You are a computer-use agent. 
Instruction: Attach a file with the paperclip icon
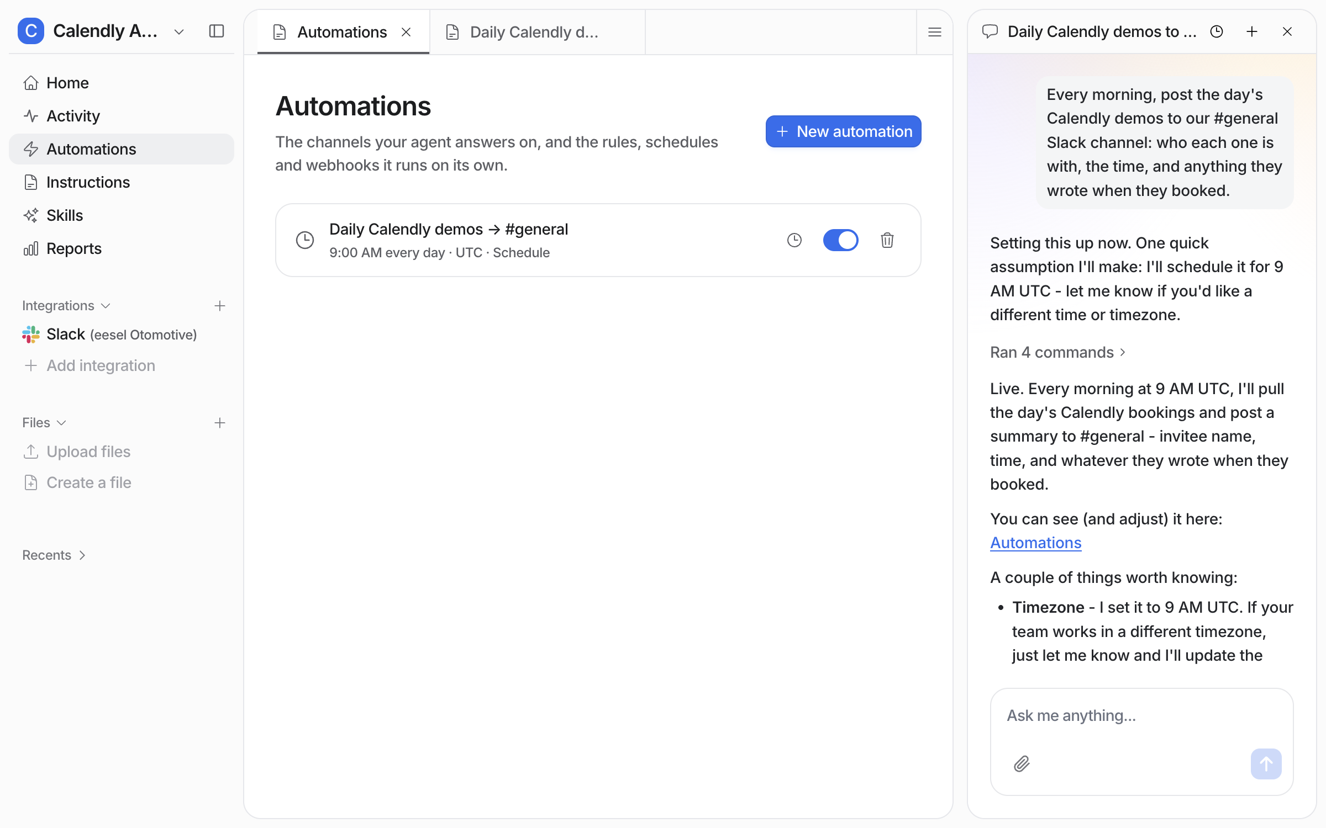point(1022,764)
